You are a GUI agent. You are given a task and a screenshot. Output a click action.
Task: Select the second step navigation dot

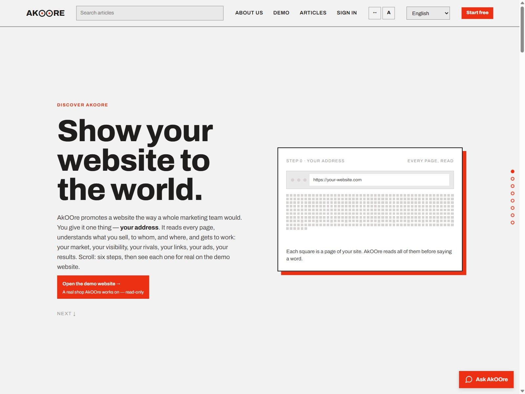tap(513, 179)
